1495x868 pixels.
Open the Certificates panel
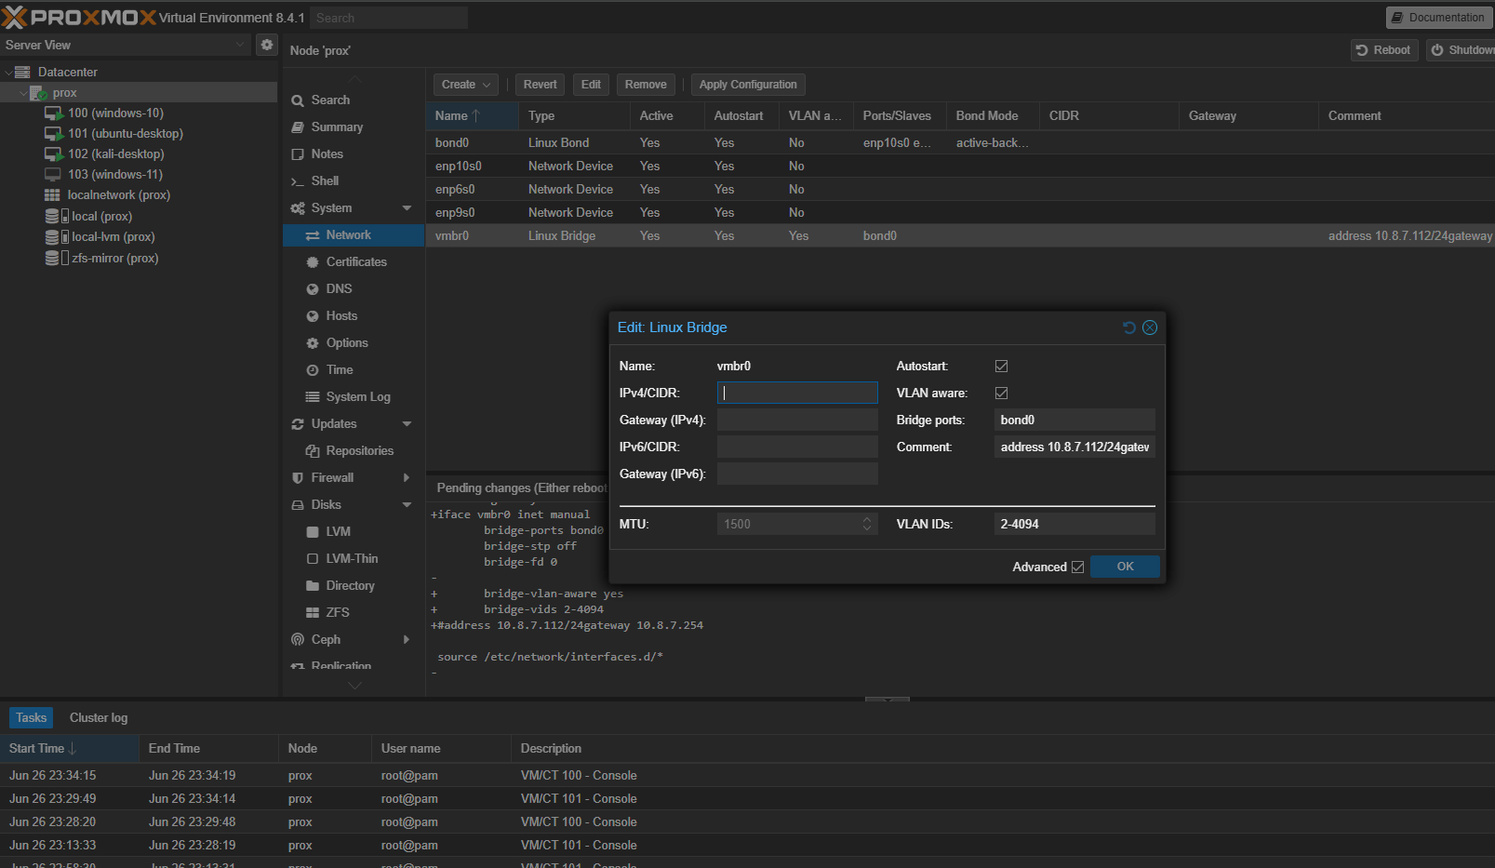[x=356, y=261]
